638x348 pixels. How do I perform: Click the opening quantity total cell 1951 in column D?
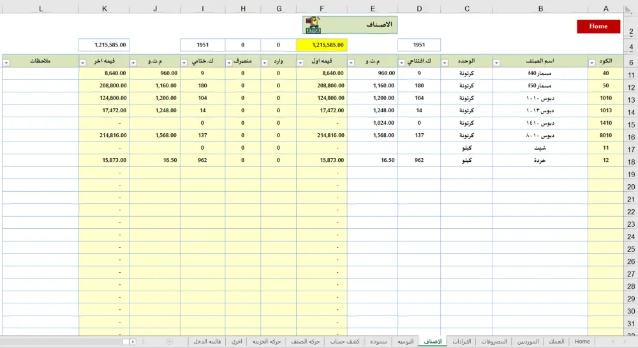[419, 45]
